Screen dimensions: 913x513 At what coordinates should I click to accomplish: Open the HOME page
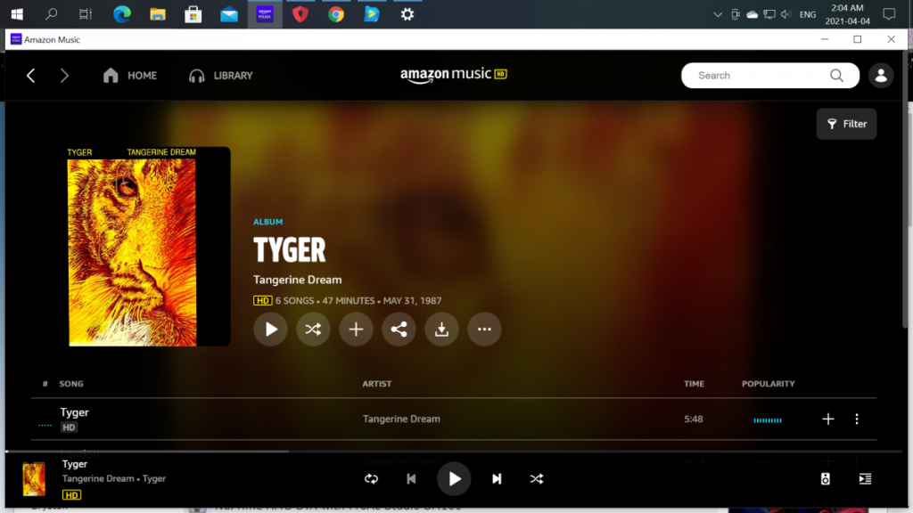(130, 76)
